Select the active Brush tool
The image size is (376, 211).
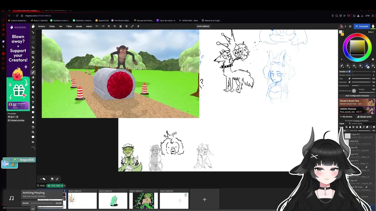pos(33,72)
